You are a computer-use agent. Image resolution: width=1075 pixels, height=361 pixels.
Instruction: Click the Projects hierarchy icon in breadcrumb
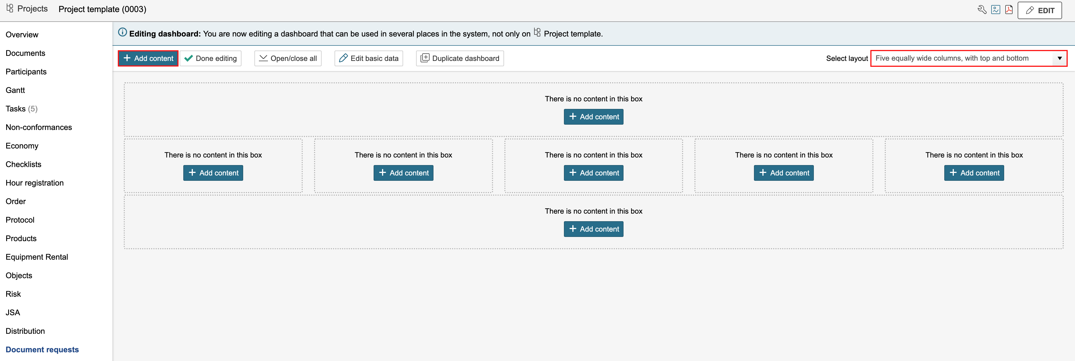(x=10, y=8)
